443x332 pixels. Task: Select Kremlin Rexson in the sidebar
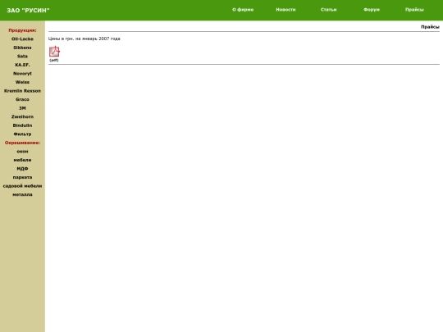click(x=22, y=91)
